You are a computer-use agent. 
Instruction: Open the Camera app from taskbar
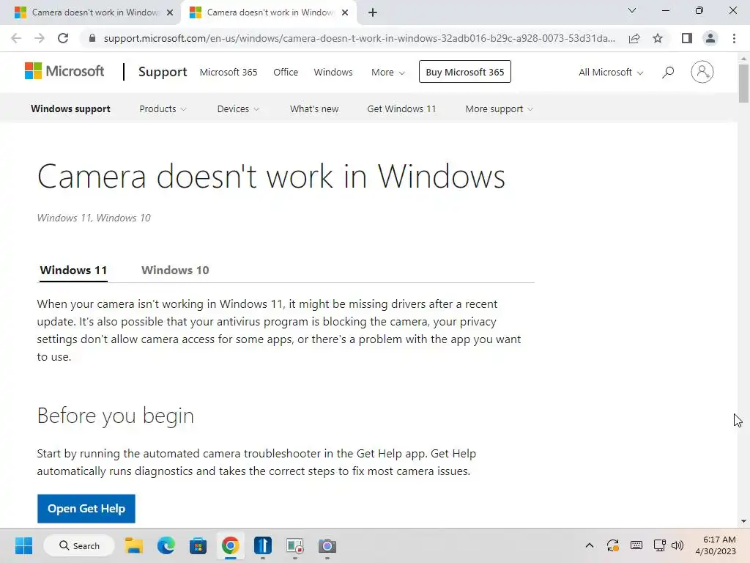[x=327, y=545]
